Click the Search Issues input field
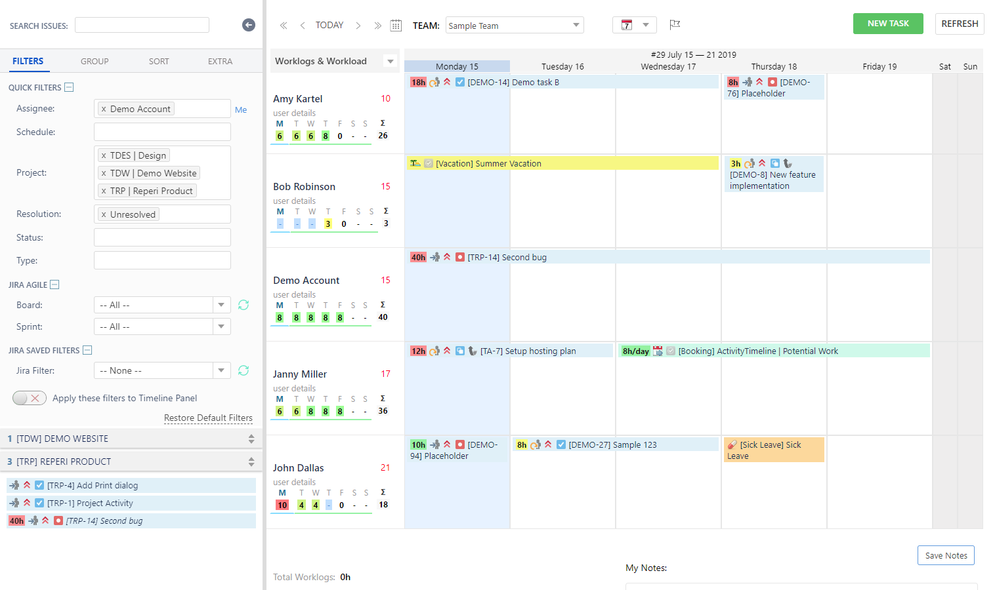Screen dimensions: 995x590 pos(142,25)
